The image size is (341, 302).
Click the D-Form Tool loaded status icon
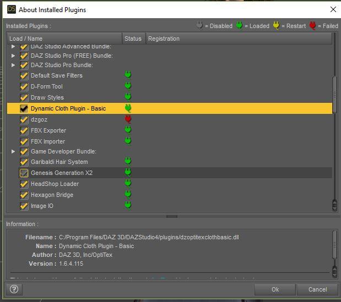[x=128, y=86]
